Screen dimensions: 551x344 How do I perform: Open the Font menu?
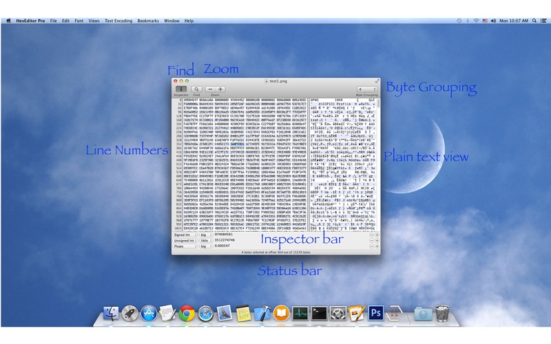pyautogui.click(x=79, y=21)
